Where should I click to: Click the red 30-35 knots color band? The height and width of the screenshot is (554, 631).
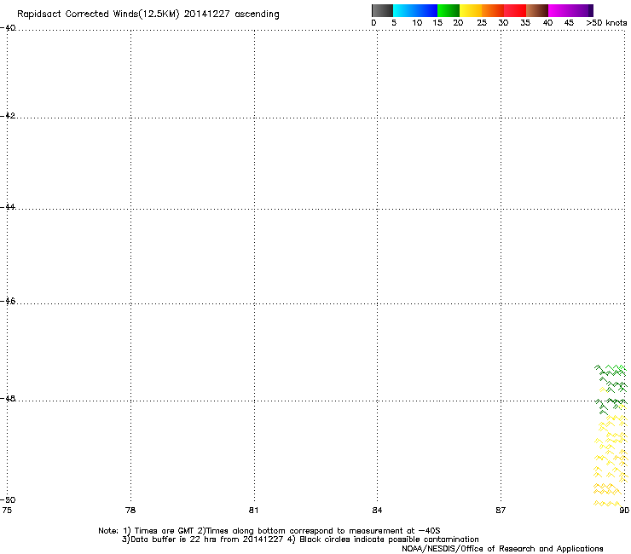[515, 10]
